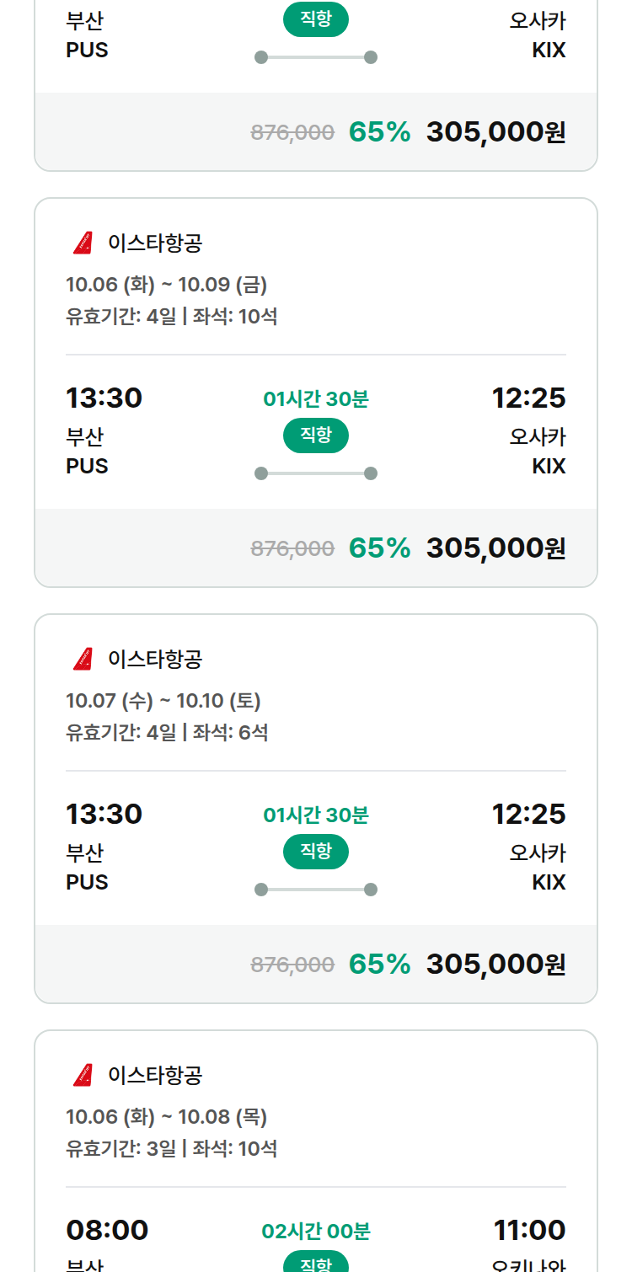Screen dimensions: 632x1272
Task: Click 11:00 arrival time on bottom card
Action: pyautogui.click(x=529, y=1230)
